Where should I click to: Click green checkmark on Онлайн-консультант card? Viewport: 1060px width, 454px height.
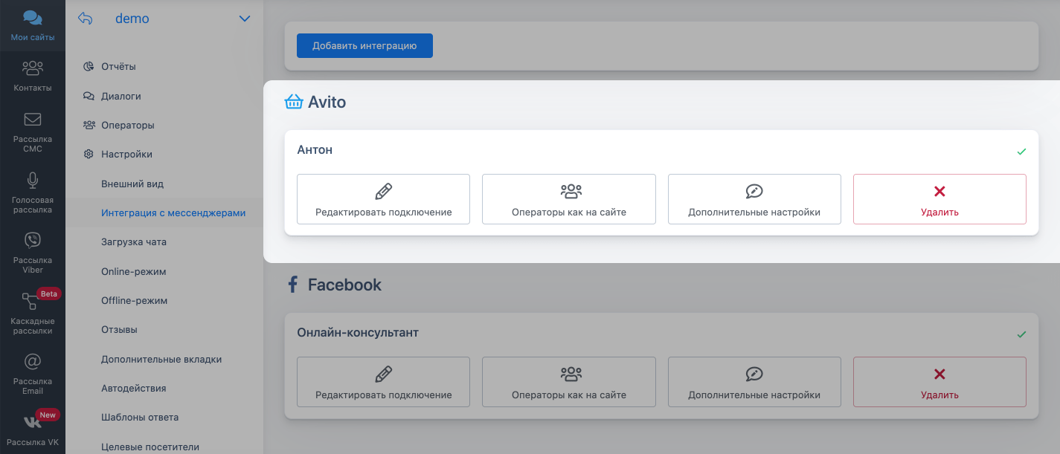click(x=1021, y=334)
